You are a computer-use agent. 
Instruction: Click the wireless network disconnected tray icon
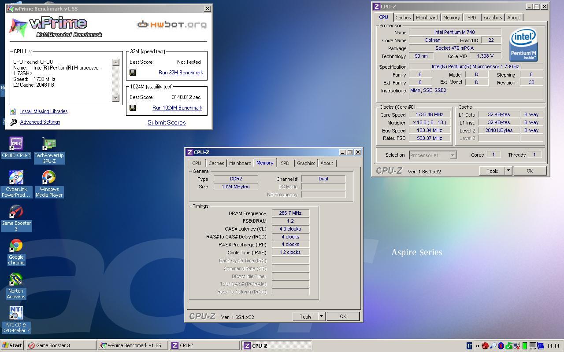pyautogui.click(x=517, y=346)
